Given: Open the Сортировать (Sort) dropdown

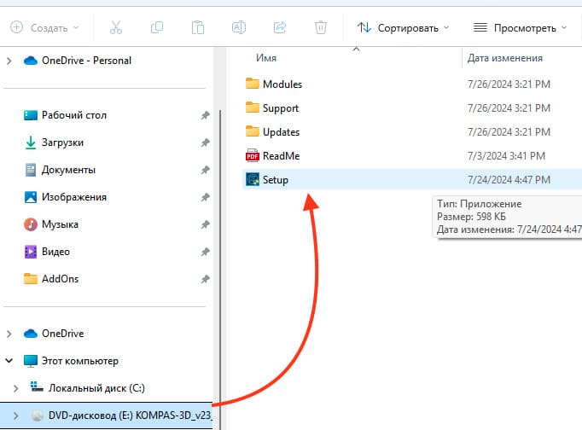Looking at the screenshot, I should (404, 28).
